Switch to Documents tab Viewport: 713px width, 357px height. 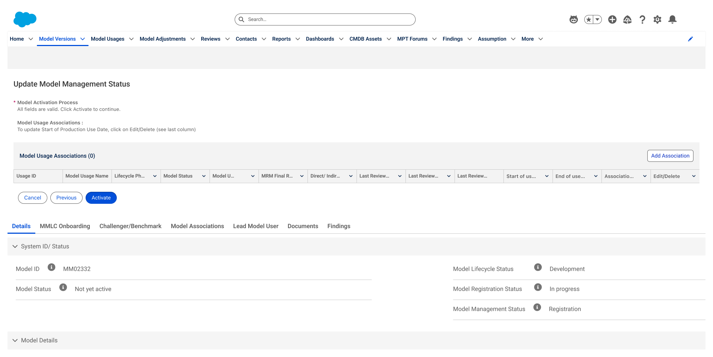tap(303, 226)
